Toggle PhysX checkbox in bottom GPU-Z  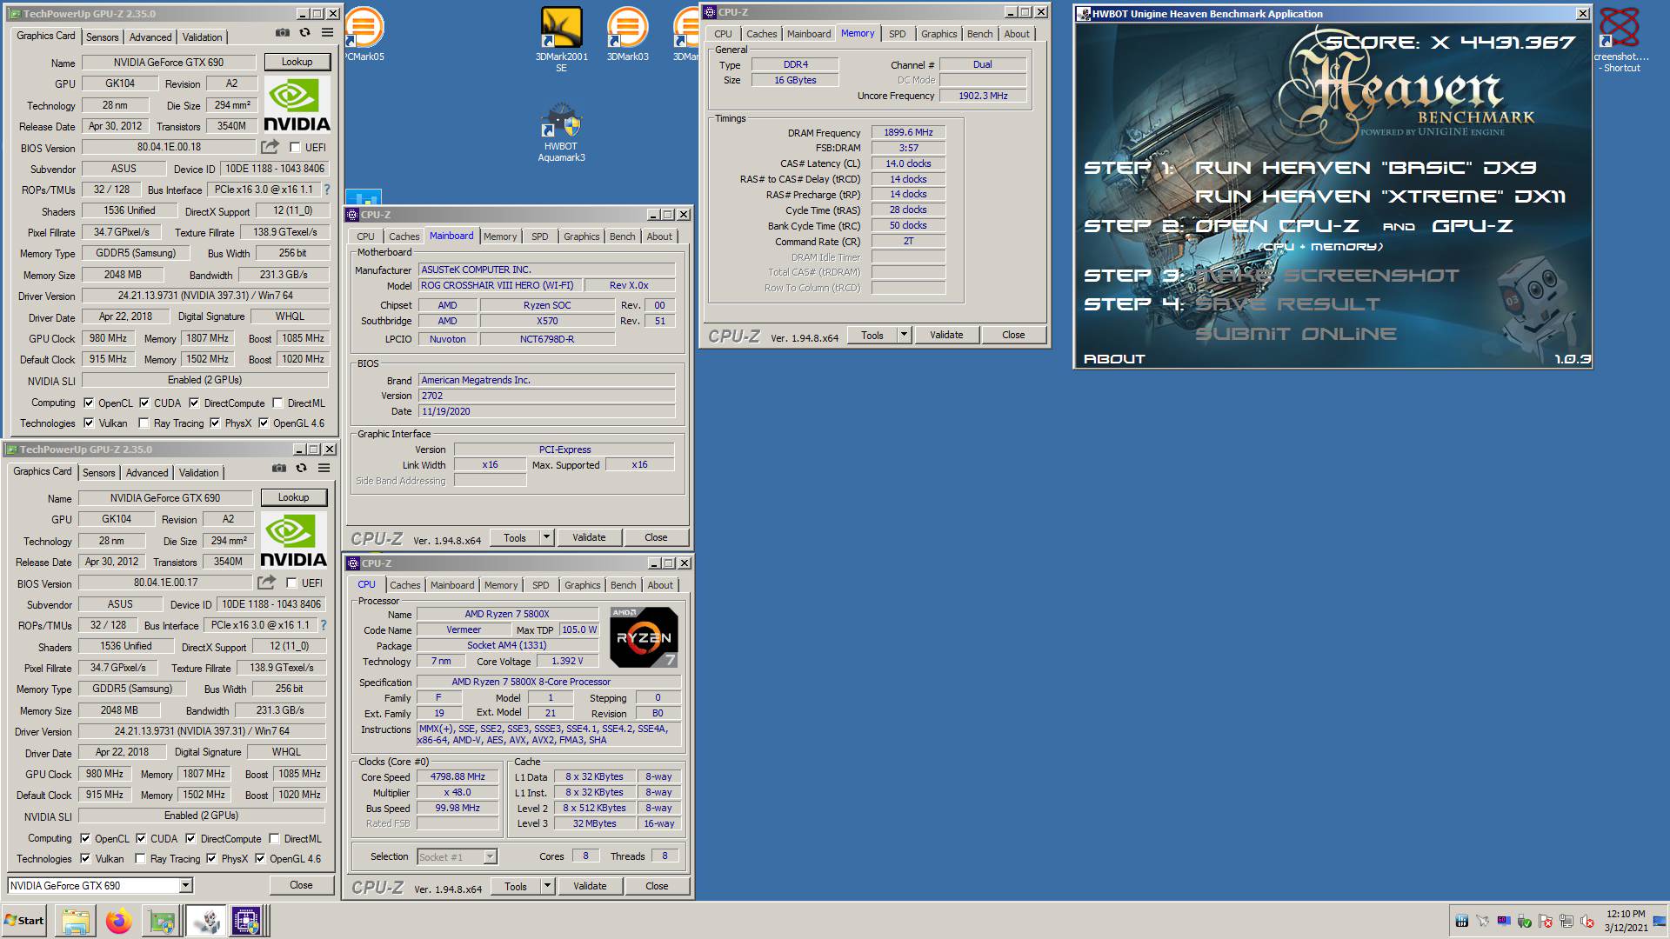coord(211,859)
